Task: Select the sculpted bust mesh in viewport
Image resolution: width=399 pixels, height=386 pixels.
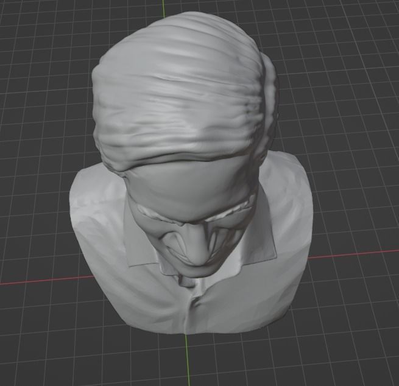Action: 190,173
